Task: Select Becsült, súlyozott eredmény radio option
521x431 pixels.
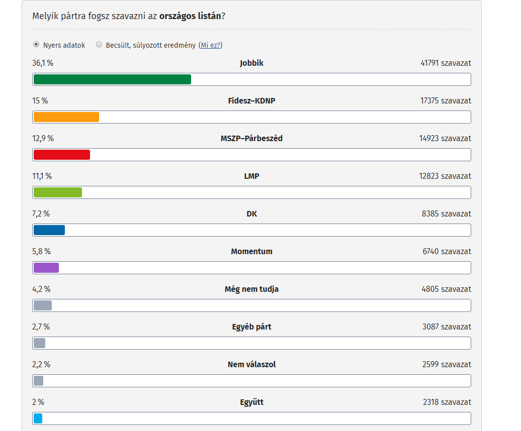Action: tap(99, 45)
